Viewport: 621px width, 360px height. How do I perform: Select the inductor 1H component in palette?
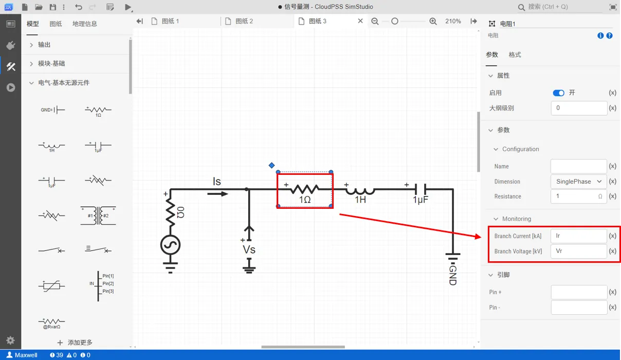51,146
